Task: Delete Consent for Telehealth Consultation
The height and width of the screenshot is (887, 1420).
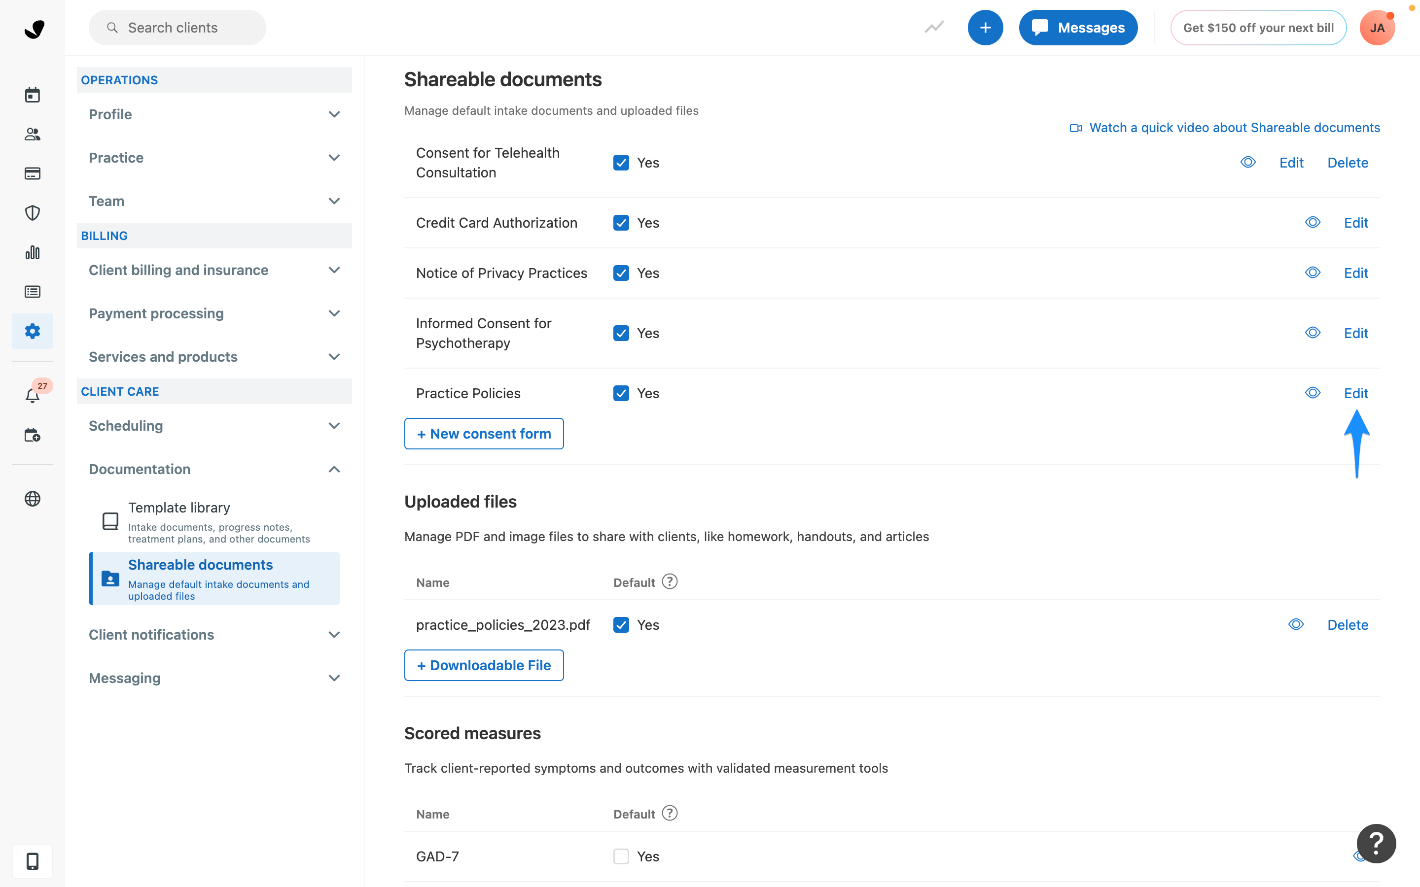Action: pos(1348,163)
